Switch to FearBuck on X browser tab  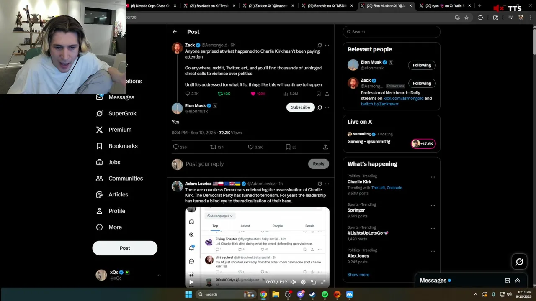point(209,6)
